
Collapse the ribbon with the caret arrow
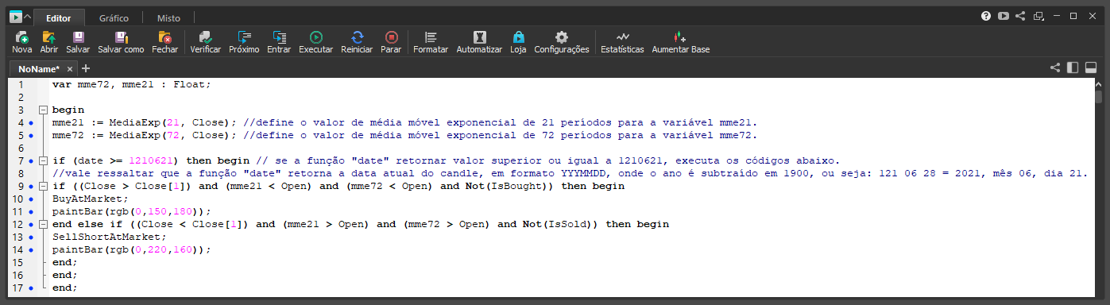28,17
